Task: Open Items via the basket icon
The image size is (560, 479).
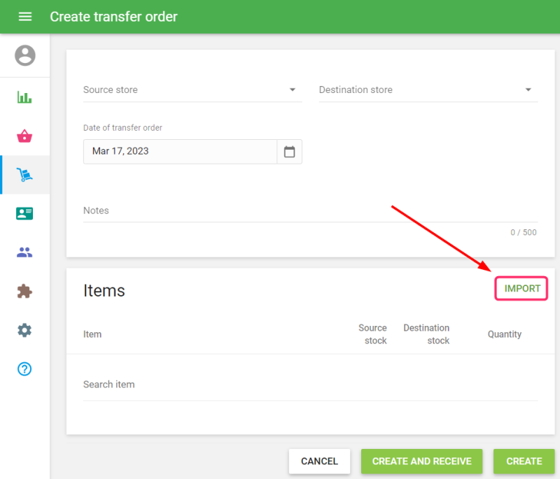Action: tap(25, 136)
